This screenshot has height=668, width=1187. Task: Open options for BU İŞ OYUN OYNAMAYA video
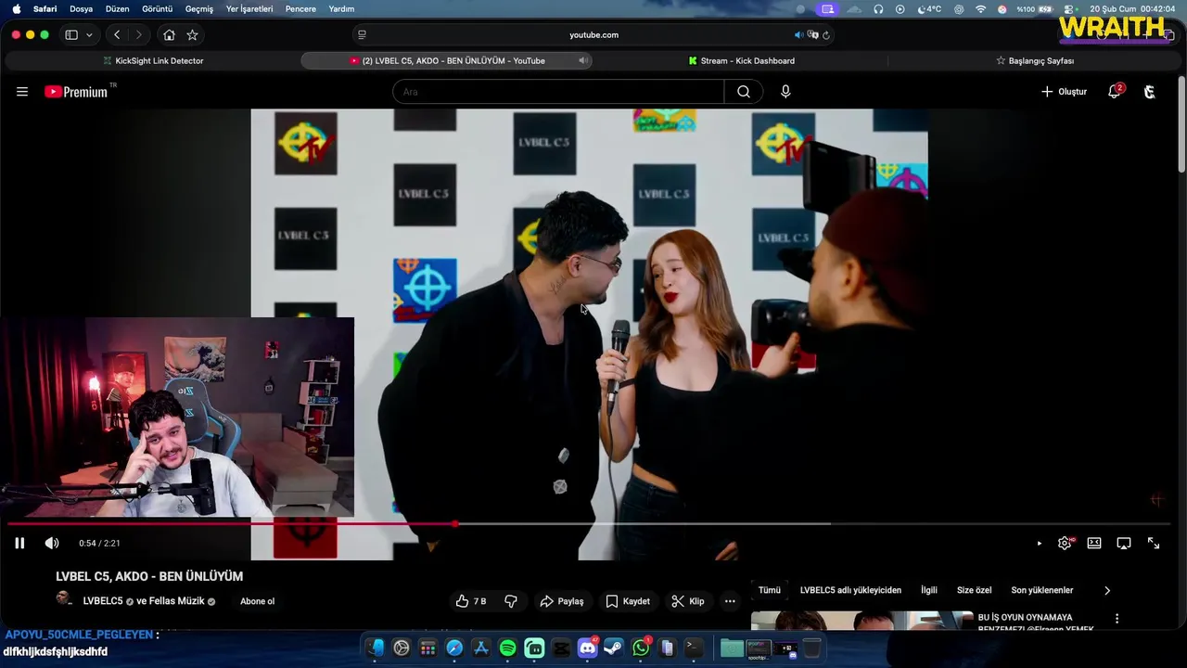coord(1117,619)
